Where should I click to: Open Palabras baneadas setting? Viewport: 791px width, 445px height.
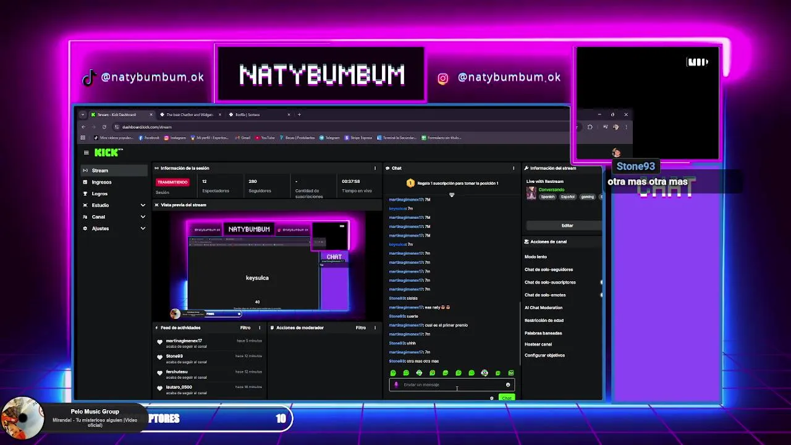[543, 333]
